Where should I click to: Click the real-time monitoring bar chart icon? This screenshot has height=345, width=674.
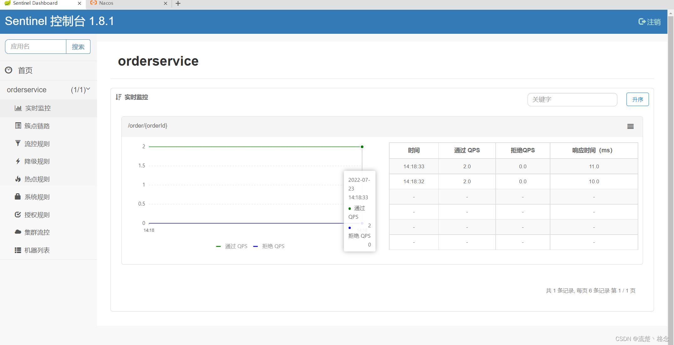click(x=18, y=108)
